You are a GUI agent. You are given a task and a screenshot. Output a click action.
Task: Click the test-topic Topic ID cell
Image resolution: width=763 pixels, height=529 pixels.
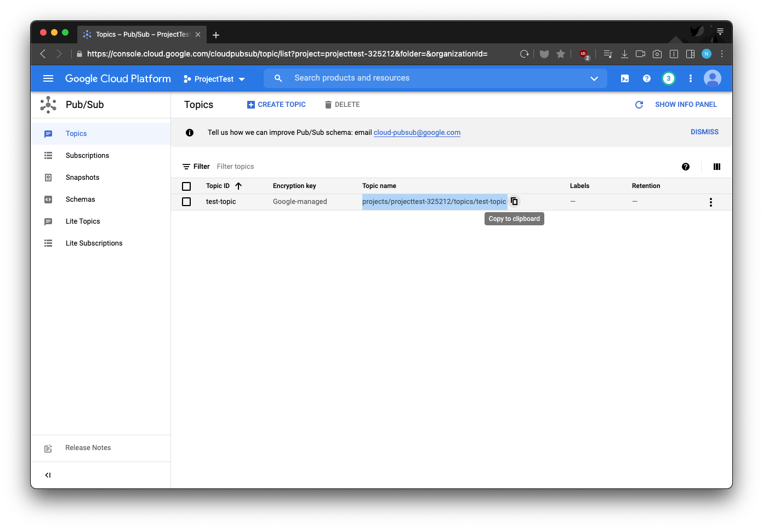pos(221,202)
